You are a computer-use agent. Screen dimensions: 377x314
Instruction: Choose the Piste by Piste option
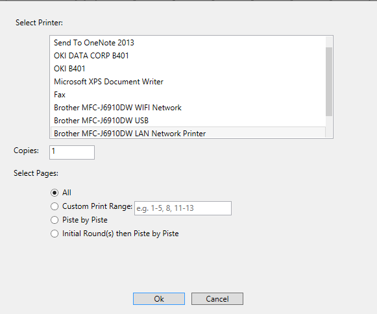[55, 220]
